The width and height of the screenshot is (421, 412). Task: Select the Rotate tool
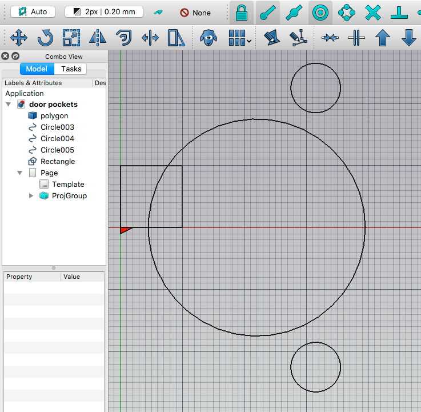coord(45,38)
